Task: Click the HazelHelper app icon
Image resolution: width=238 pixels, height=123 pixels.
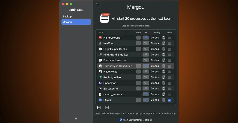Action: [x=100, y=72]
